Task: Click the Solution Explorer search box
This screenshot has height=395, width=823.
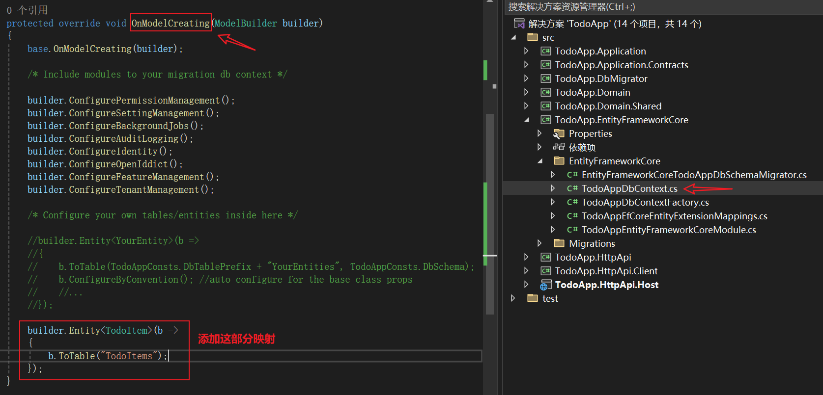Action: (x=663, y=7)
